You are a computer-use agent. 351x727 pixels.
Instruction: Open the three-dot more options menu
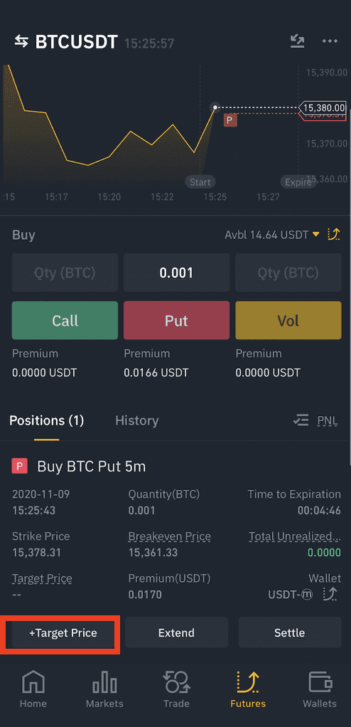coord(330,41)
